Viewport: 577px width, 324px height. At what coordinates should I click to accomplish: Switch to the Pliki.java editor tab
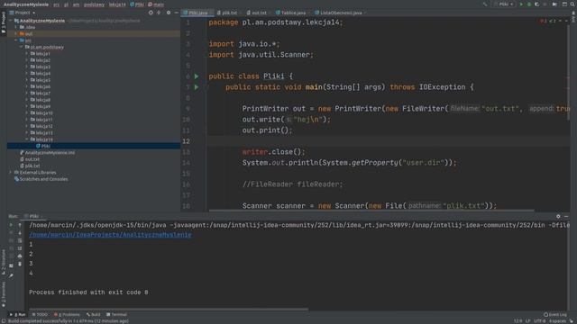tap(197, 13)
